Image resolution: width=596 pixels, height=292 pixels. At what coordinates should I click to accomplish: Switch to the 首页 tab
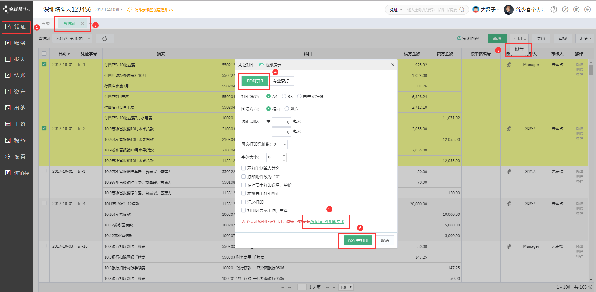pyautogui.click(x=46, y=23)
